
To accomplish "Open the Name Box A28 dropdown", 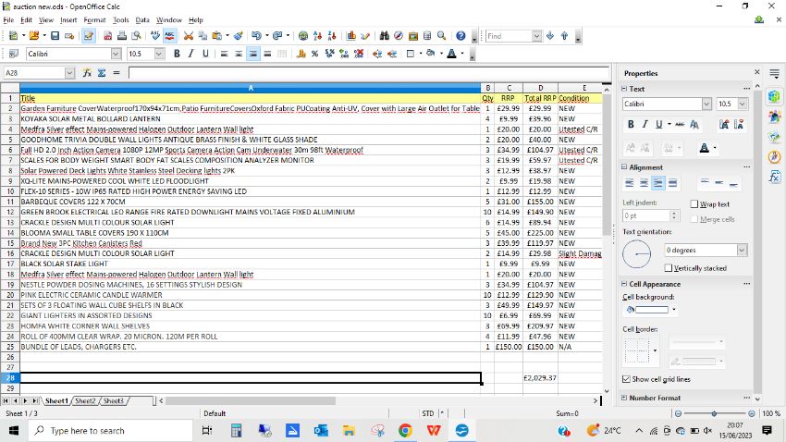I will point(69,73).
